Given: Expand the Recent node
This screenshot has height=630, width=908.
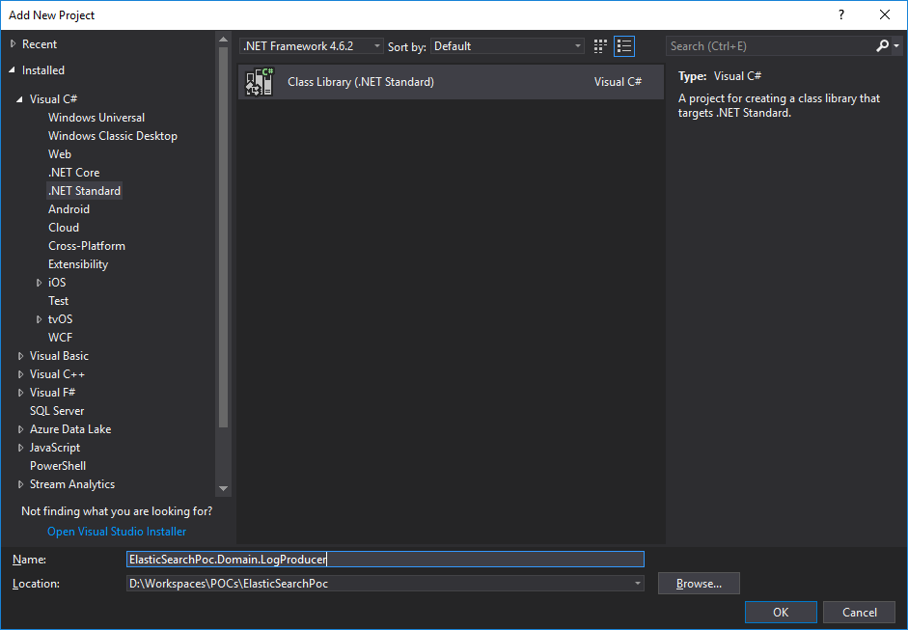Looking at the screenshot, I should pyautogui.click(x=13, y=44).
